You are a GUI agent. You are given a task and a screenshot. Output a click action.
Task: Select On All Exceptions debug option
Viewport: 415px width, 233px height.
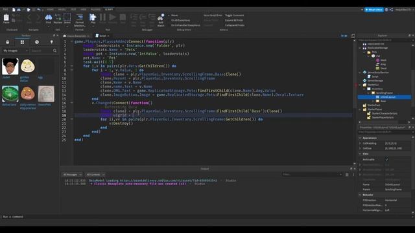pos(180,20)
